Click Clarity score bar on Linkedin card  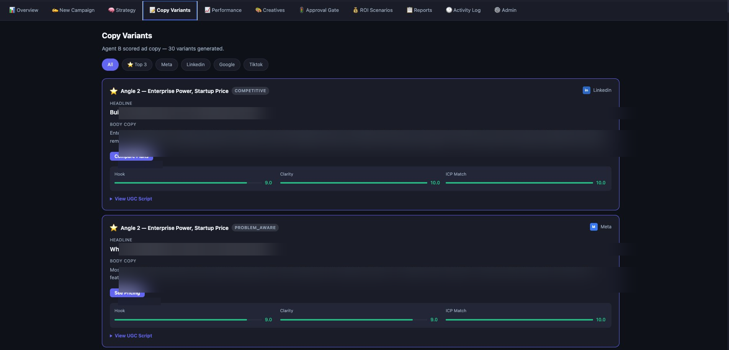click(354, 183)
